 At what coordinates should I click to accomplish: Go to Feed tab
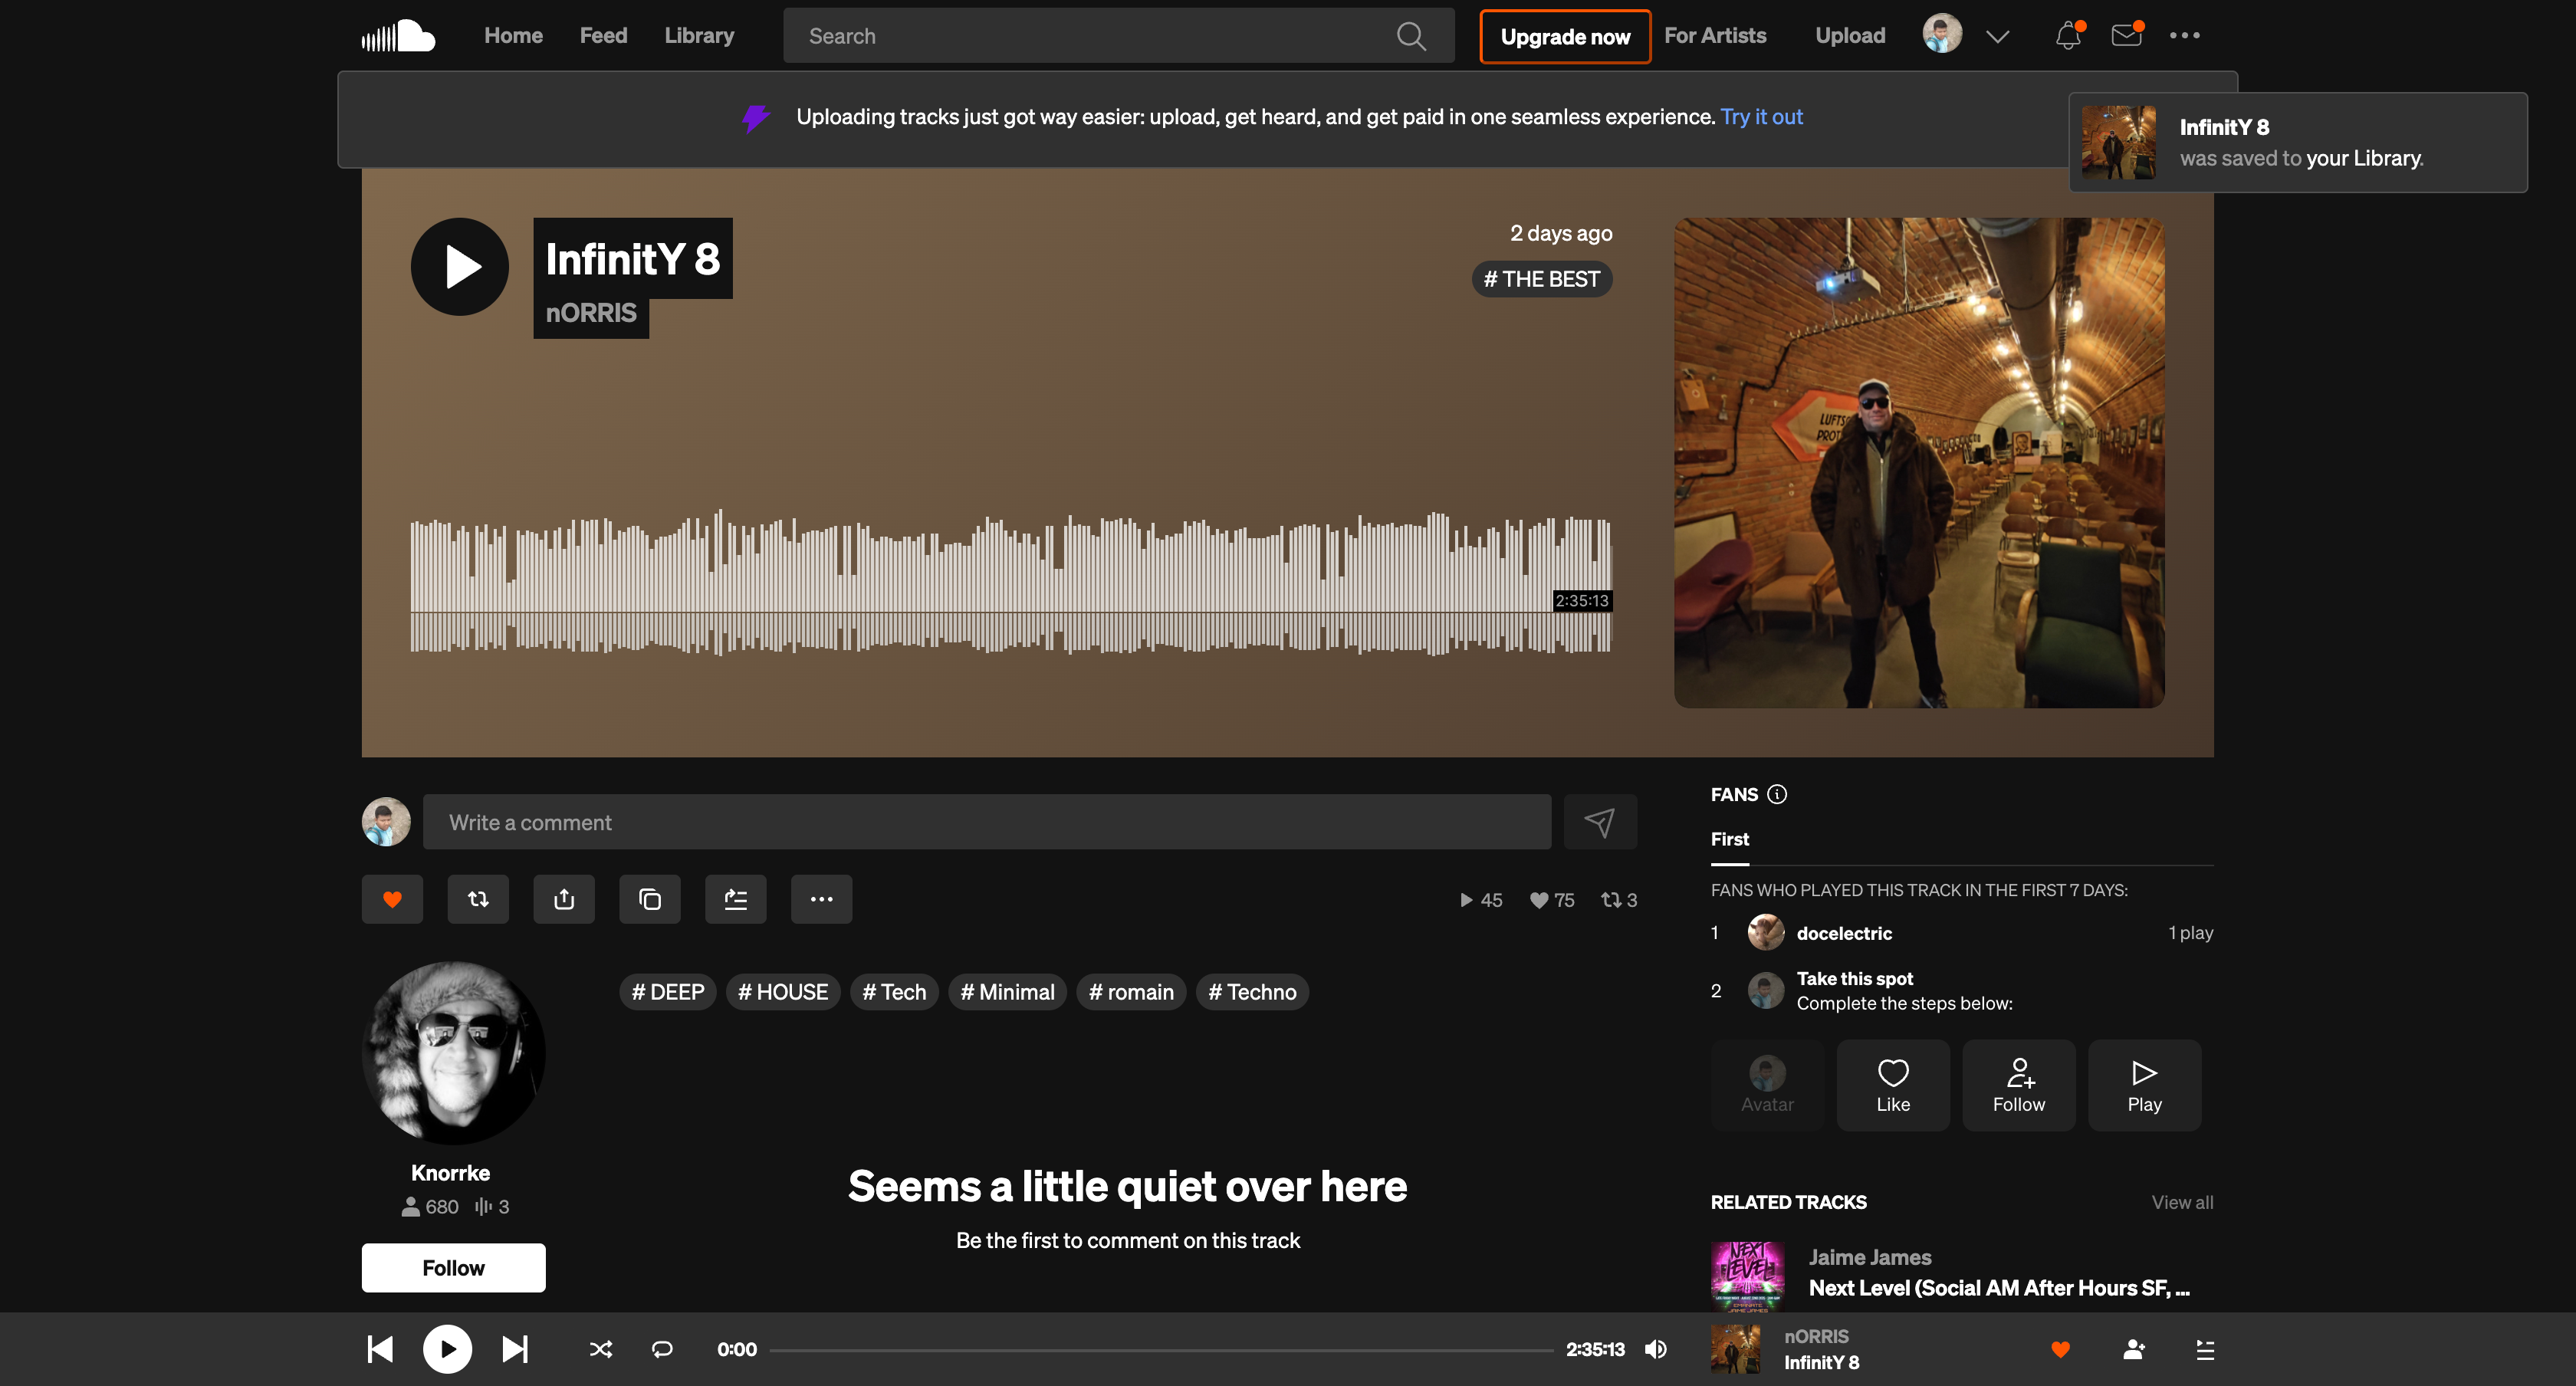[604, 36]
